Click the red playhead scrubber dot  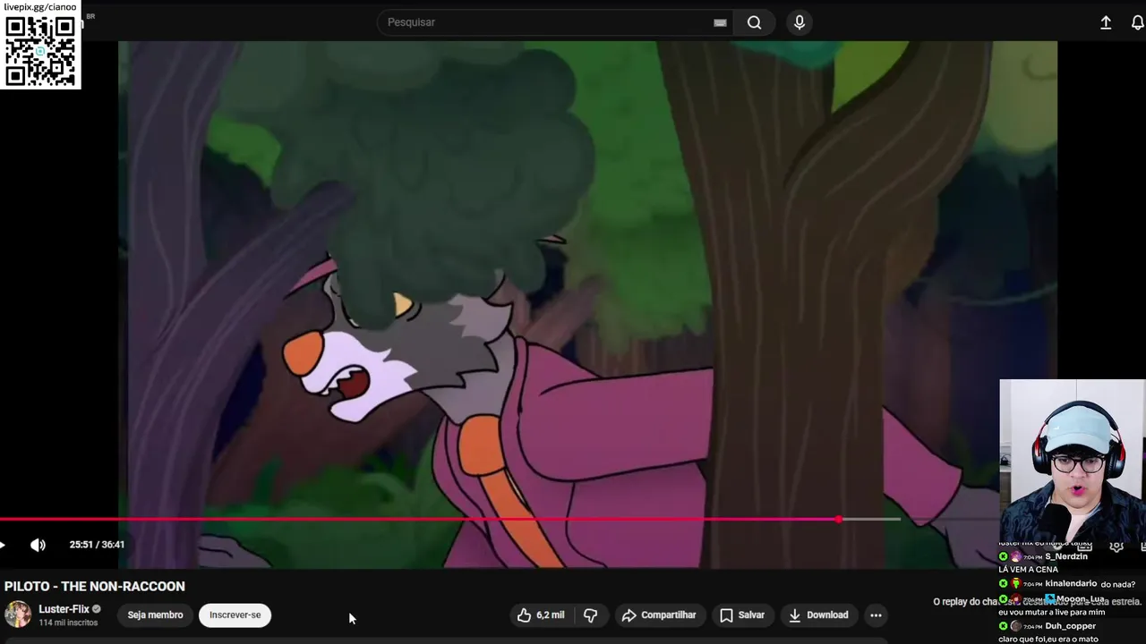click(x=839, y=519)
